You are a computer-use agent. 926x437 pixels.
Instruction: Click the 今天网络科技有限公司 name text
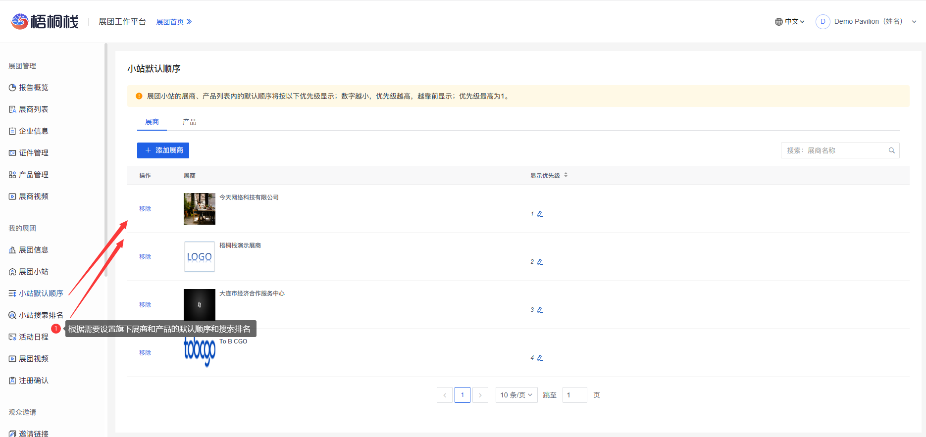tap(249, 197)
